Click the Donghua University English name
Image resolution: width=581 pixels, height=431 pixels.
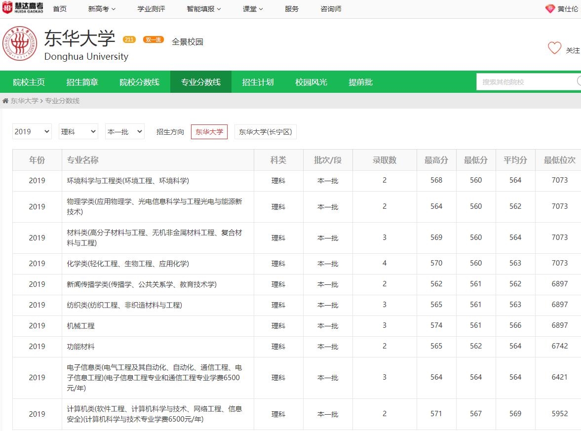tap(86, 57)
